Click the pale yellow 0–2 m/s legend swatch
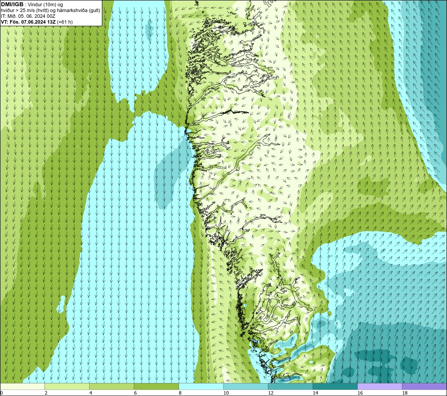The image size is (447, 396). click(x=22, y=386)
